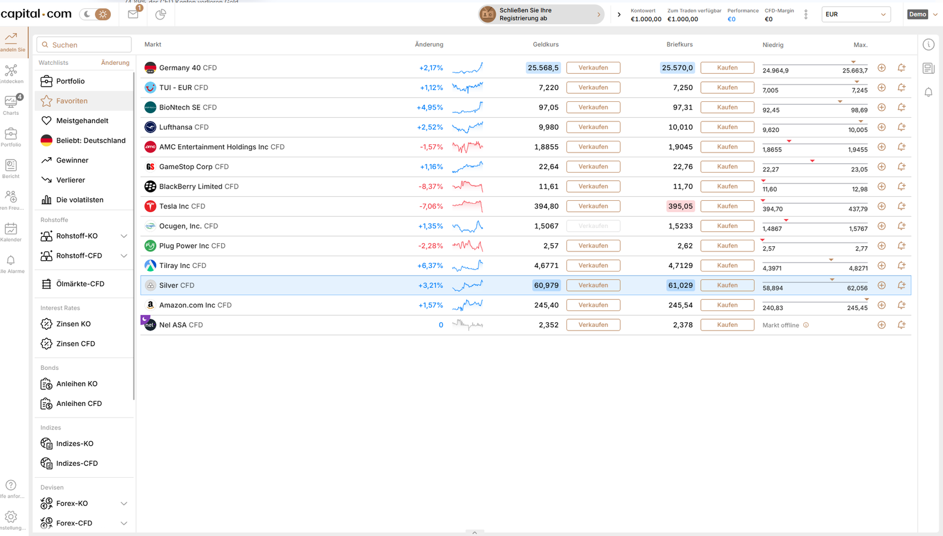Image resolution: width=943 pixels, height=536 pixels.
Task: Open AMC Entertainment Holdings Inc CFD row
Action: tap(526, 147)
